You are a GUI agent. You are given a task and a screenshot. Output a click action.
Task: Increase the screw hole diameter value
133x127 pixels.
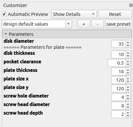tap(128, 96)
